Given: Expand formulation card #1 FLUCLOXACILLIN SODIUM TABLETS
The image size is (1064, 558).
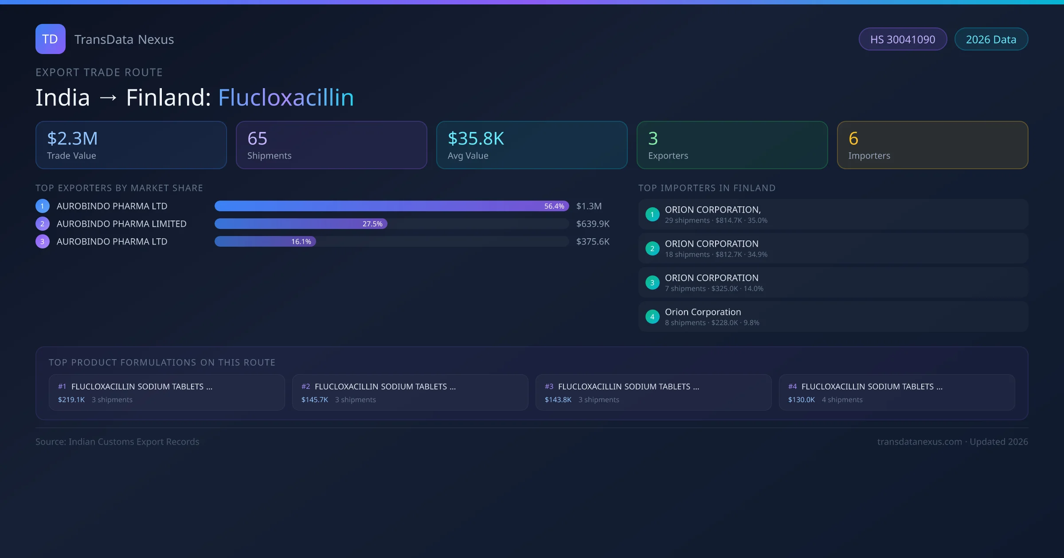Looking at the screenshot, I should tap(167, 392).
